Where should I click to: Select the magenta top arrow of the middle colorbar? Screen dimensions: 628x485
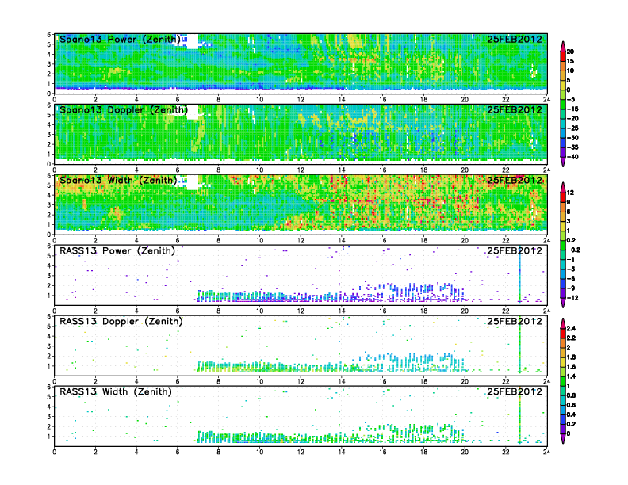pos(563,187)
